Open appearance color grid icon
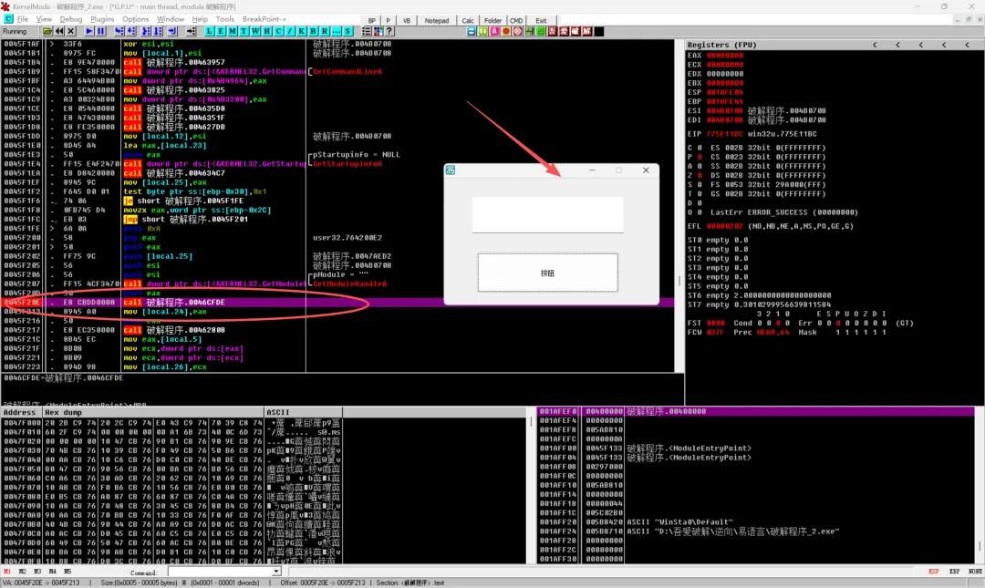 [x=378, y=31]
